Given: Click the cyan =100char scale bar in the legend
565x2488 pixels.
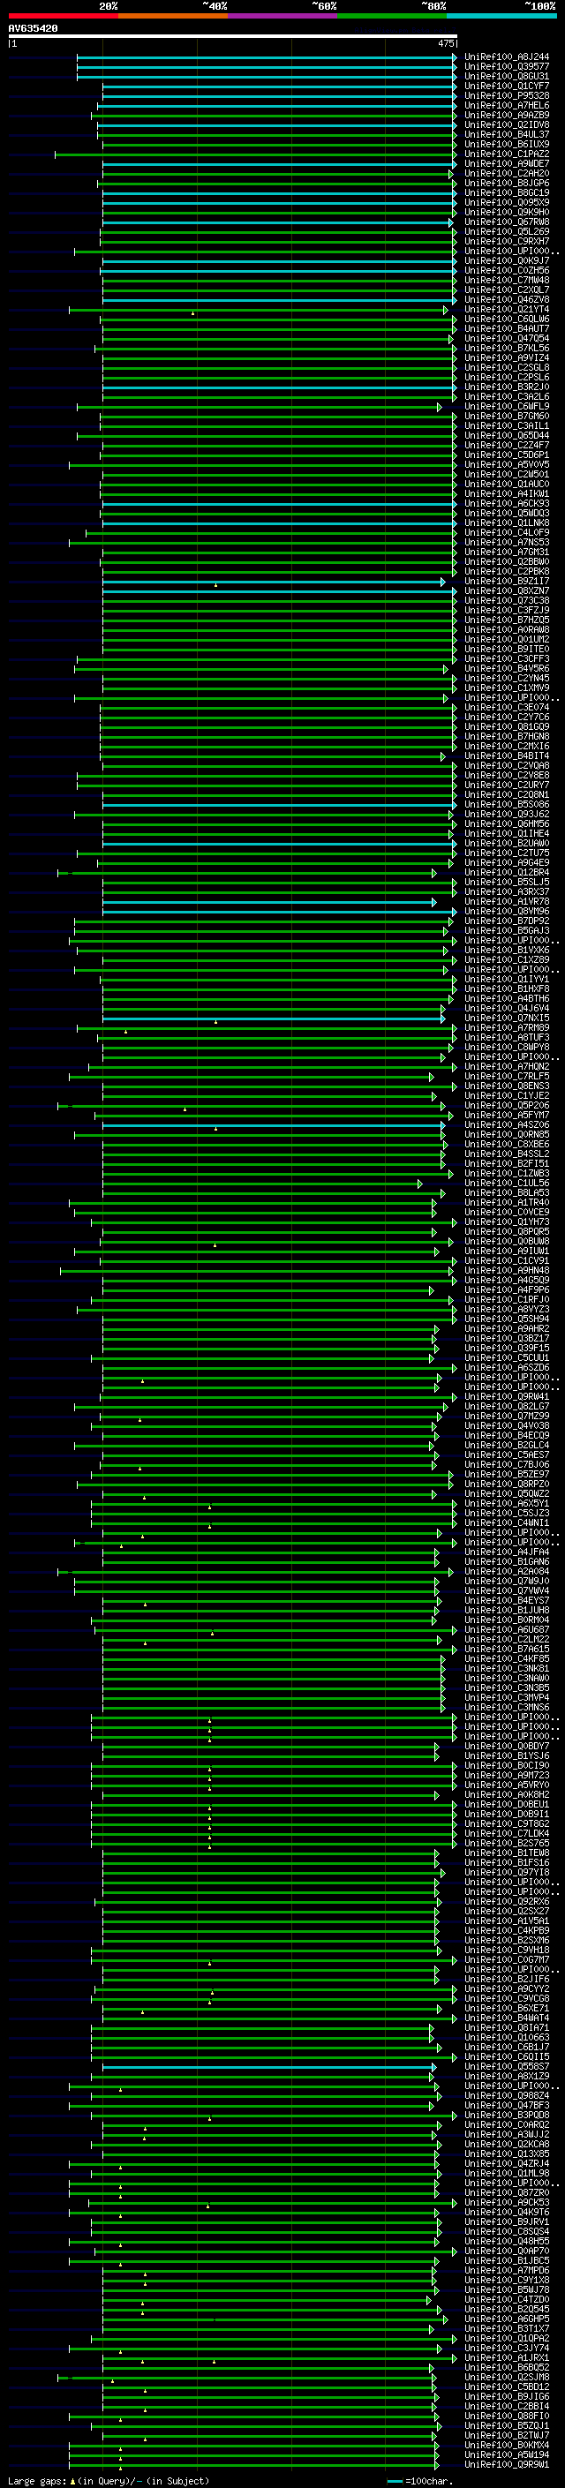Looking at the screenshot, I should [394, 2481].
